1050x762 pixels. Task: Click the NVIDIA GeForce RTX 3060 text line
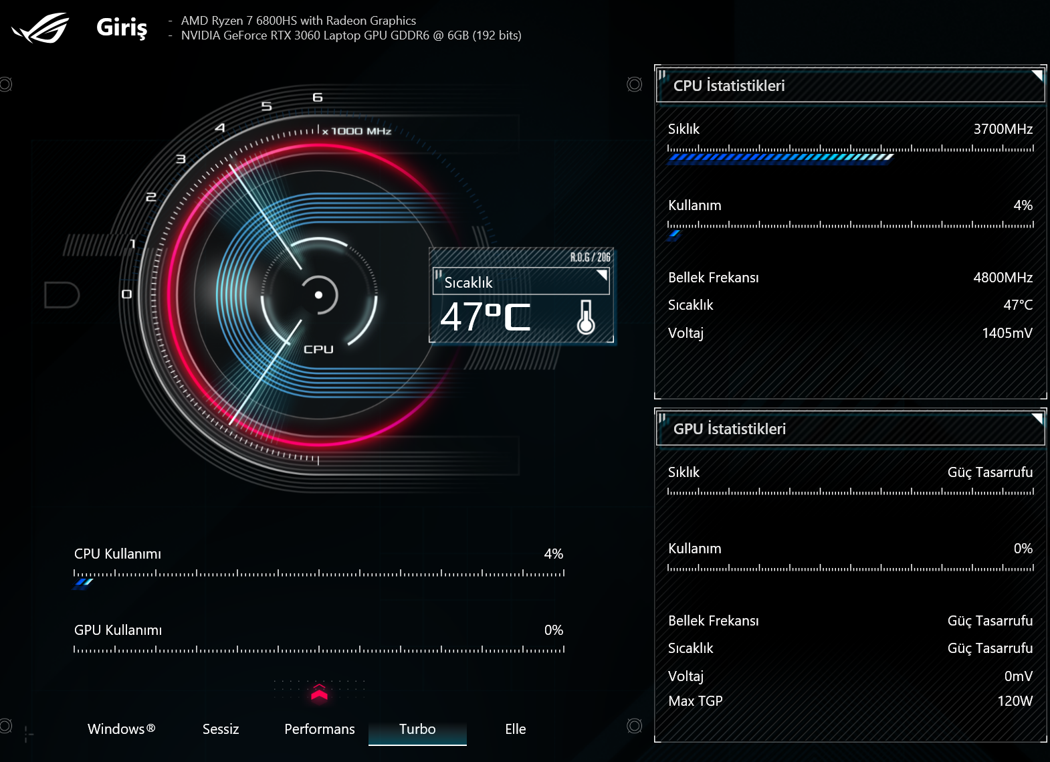tap(351, 35)
